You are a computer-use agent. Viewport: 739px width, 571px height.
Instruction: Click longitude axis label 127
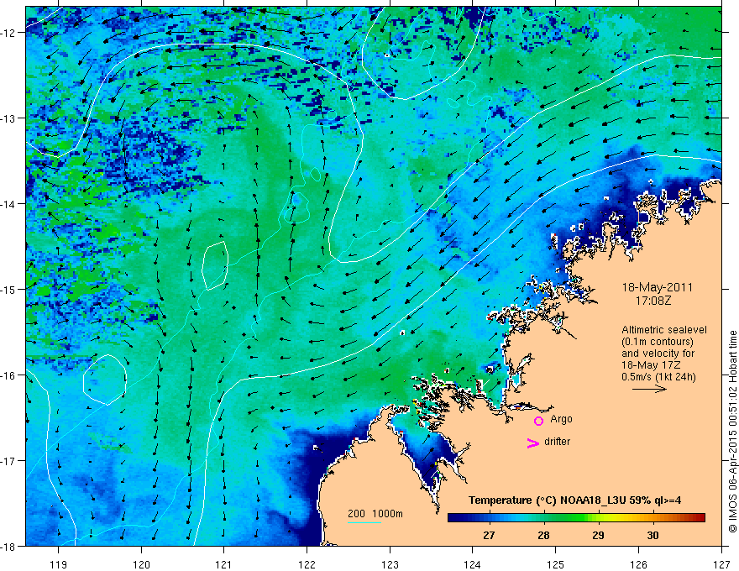click(x=721, y=564)
